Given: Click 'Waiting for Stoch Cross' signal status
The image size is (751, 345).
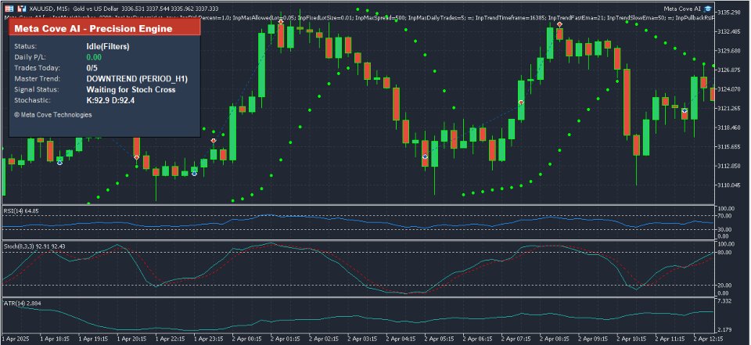Looking at the screenshot, I should (131, 90).
